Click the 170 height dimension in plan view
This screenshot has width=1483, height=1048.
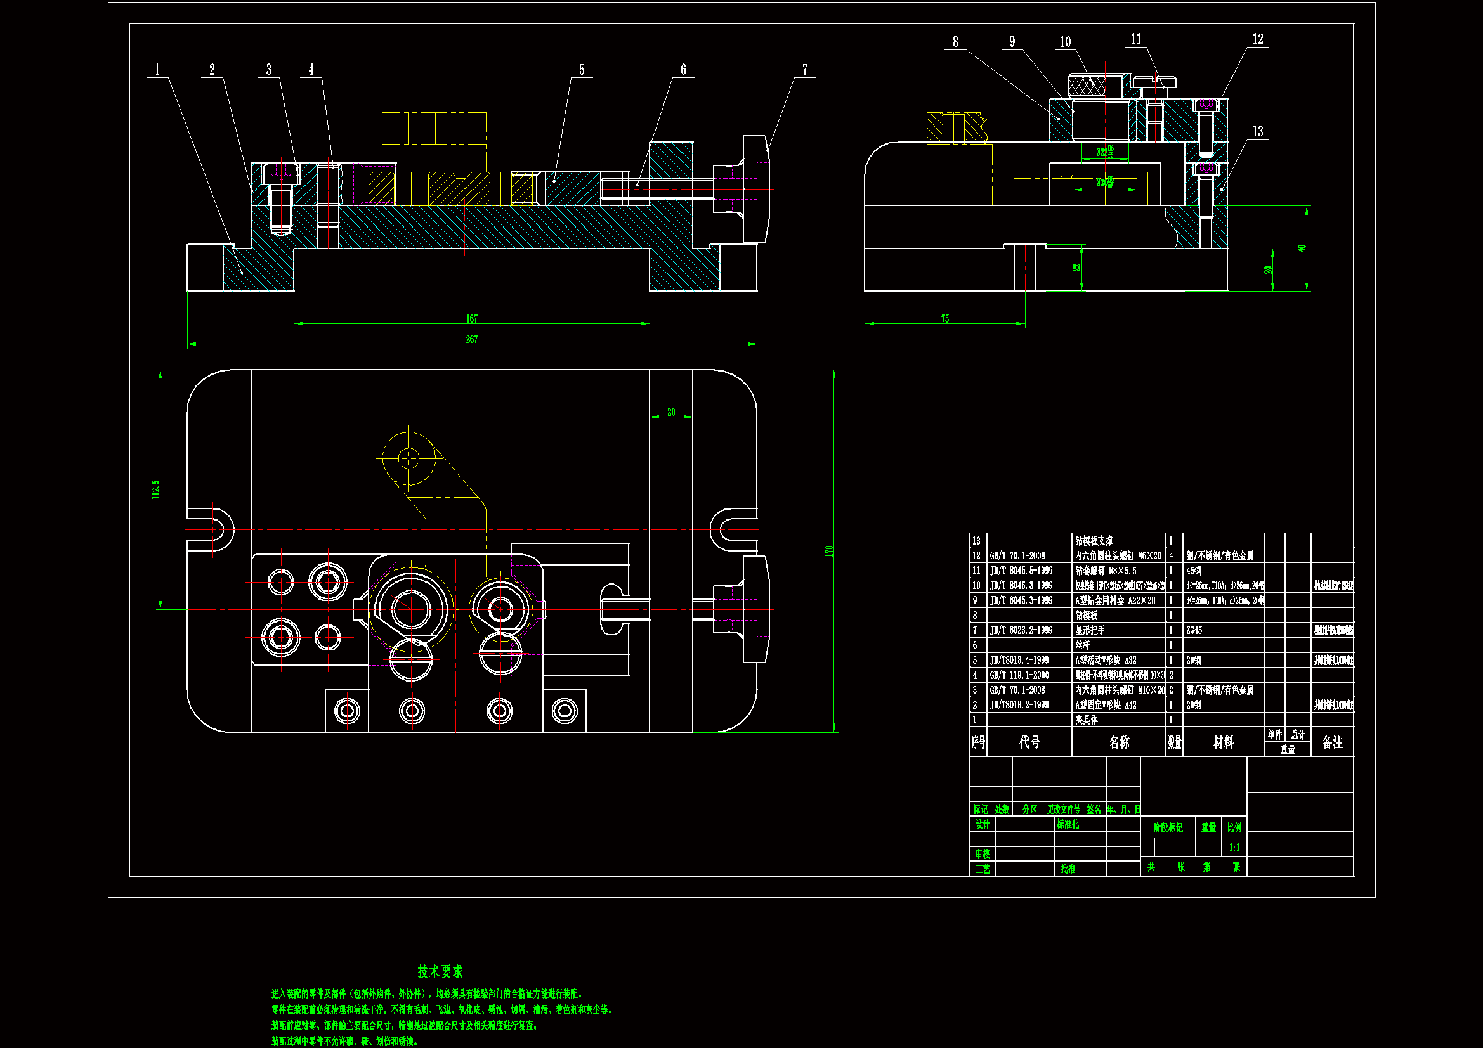pos(828,551)
